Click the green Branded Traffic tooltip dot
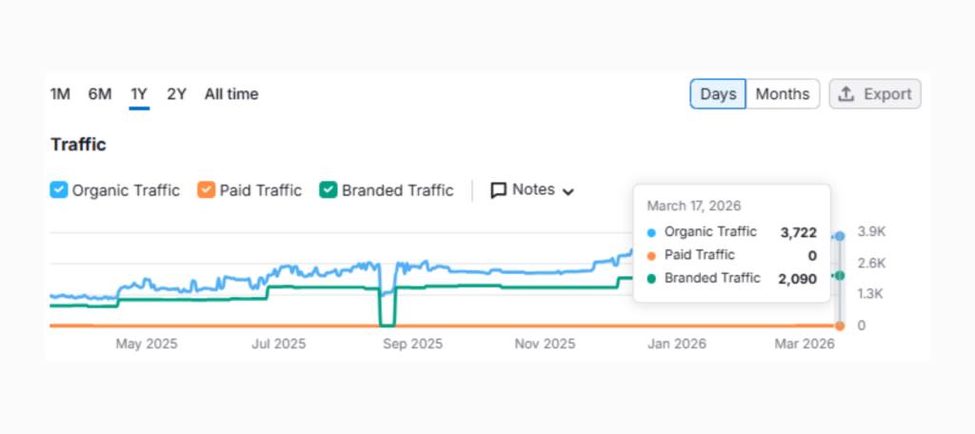This screenshot has height=434, width=975. click(651, 279)
